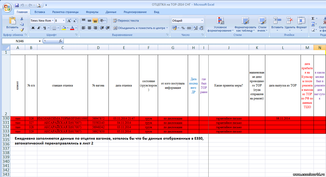Click the formula bar input field
This screenshot has height=177, width=326.
pyautogui.click(x=195, y=41)
